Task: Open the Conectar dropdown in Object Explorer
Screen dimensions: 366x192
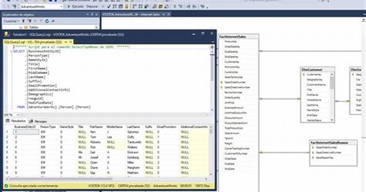Action: coord(11,21)
